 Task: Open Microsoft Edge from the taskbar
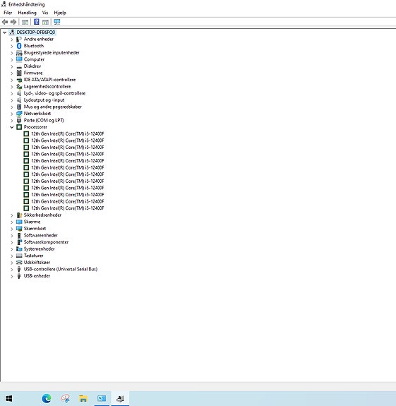(x=47, y=398)
